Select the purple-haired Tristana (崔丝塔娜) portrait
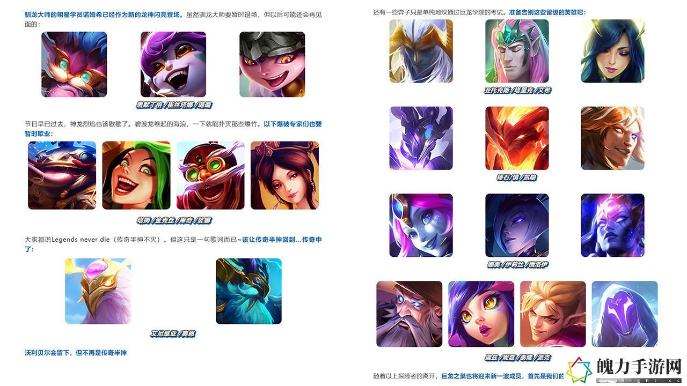Viewport: 687px width, 386px height. click(173, 64)
